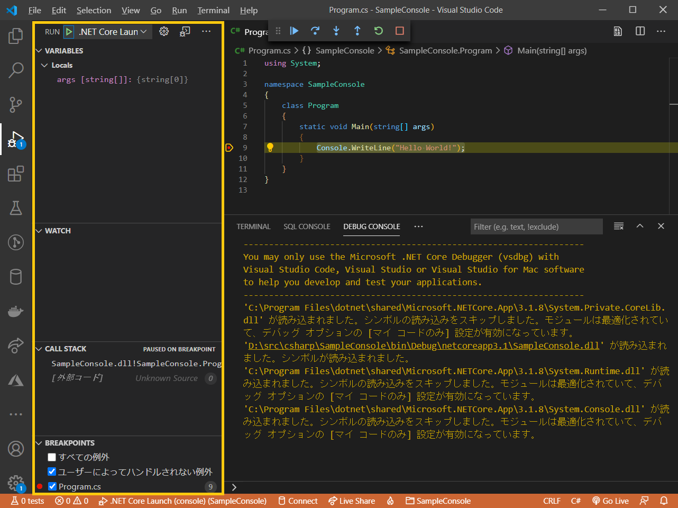Step Over in the debug toolbar
Image resolution: width=678 pixels, height=508 pixels.
click(x=315, y=31)
